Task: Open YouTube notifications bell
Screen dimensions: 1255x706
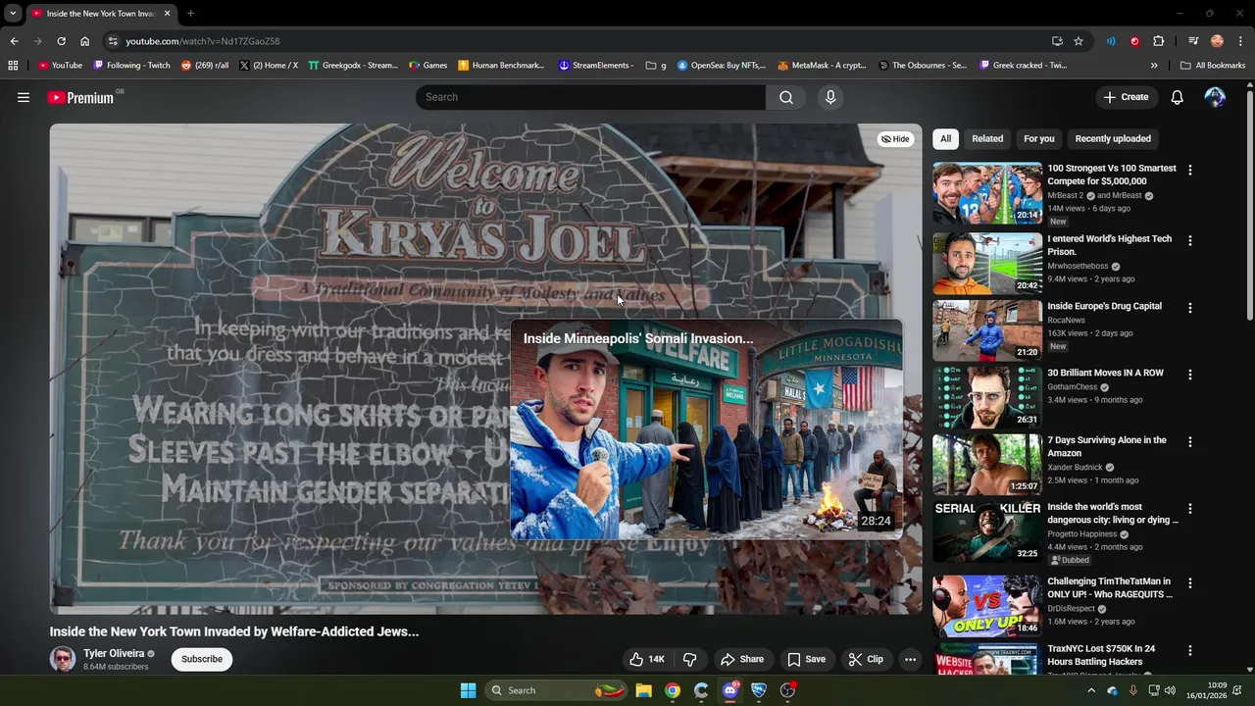Action: (1177, 97)
